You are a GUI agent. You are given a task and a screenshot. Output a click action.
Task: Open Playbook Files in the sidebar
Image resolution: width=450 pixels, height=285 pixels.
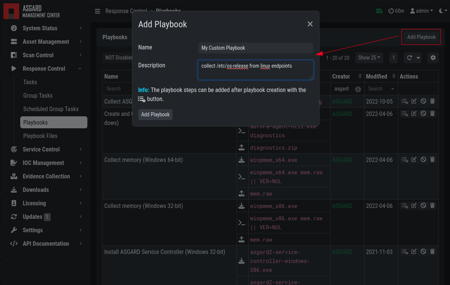tap(40, 136)
